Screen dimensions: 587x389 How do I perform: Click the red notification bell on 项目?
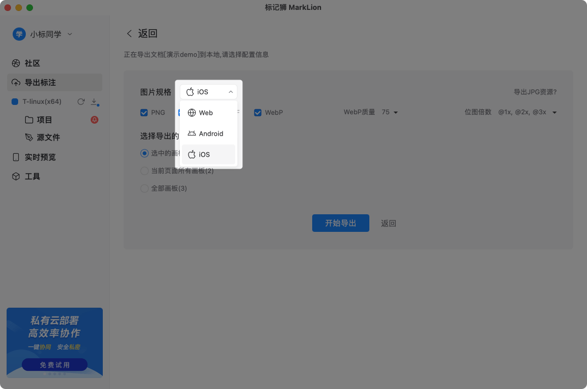click(94, 120)
